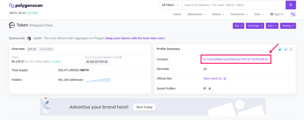Click the polygonscan logo
This screenshot has height=120, width=304.
(26, 5)
